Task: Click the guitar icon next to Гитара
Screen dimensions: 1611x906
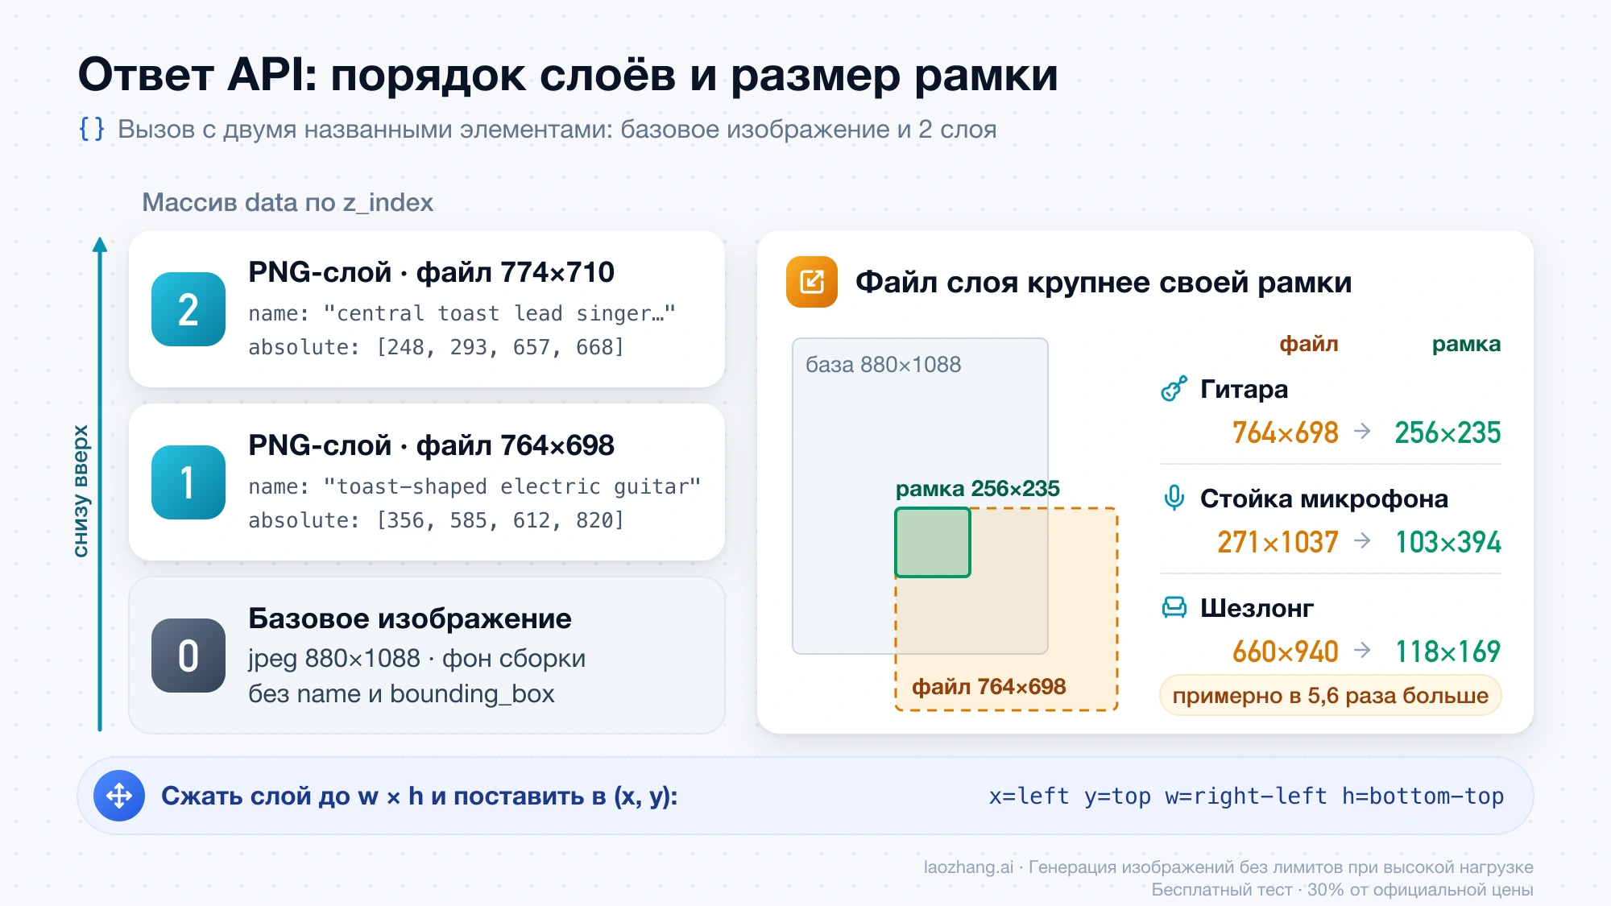Action: [x=1174, y=389]
